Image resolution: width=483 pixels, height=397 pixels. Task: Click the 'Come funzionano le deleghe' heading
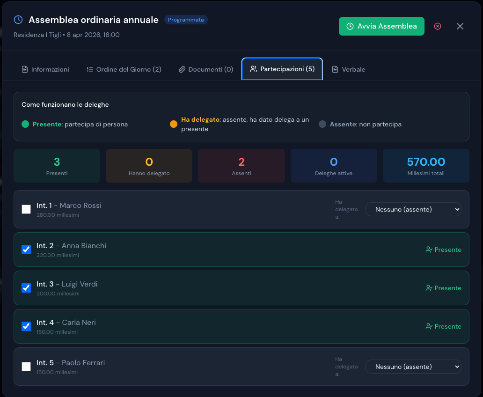(65, 104)
